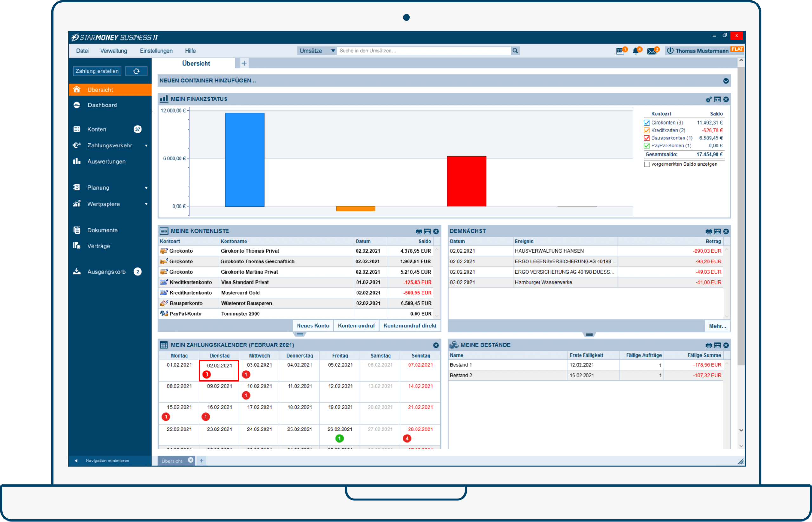Click the Kontenrundruf button
812x522 pixels.
tap(357, 326)
